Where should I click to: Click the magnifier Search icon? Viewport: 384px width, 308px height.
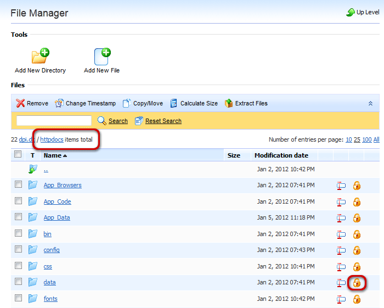(101, 121)
